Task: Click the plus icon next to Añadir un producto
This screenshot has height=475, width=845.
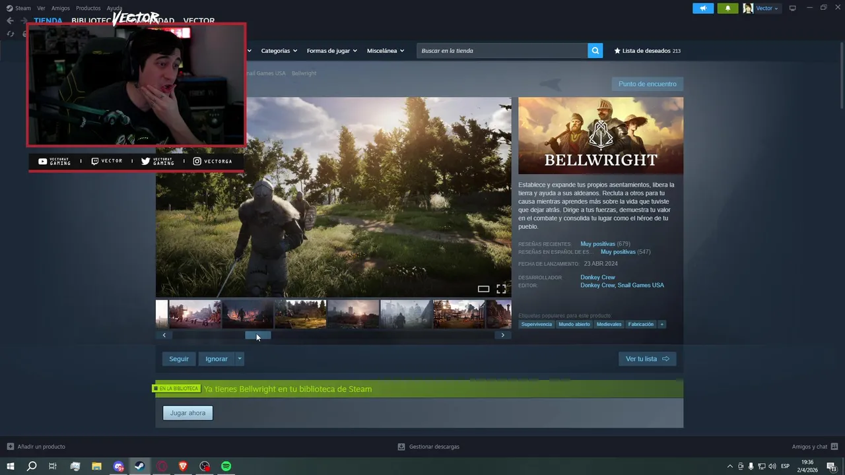Action: point(10,447)
